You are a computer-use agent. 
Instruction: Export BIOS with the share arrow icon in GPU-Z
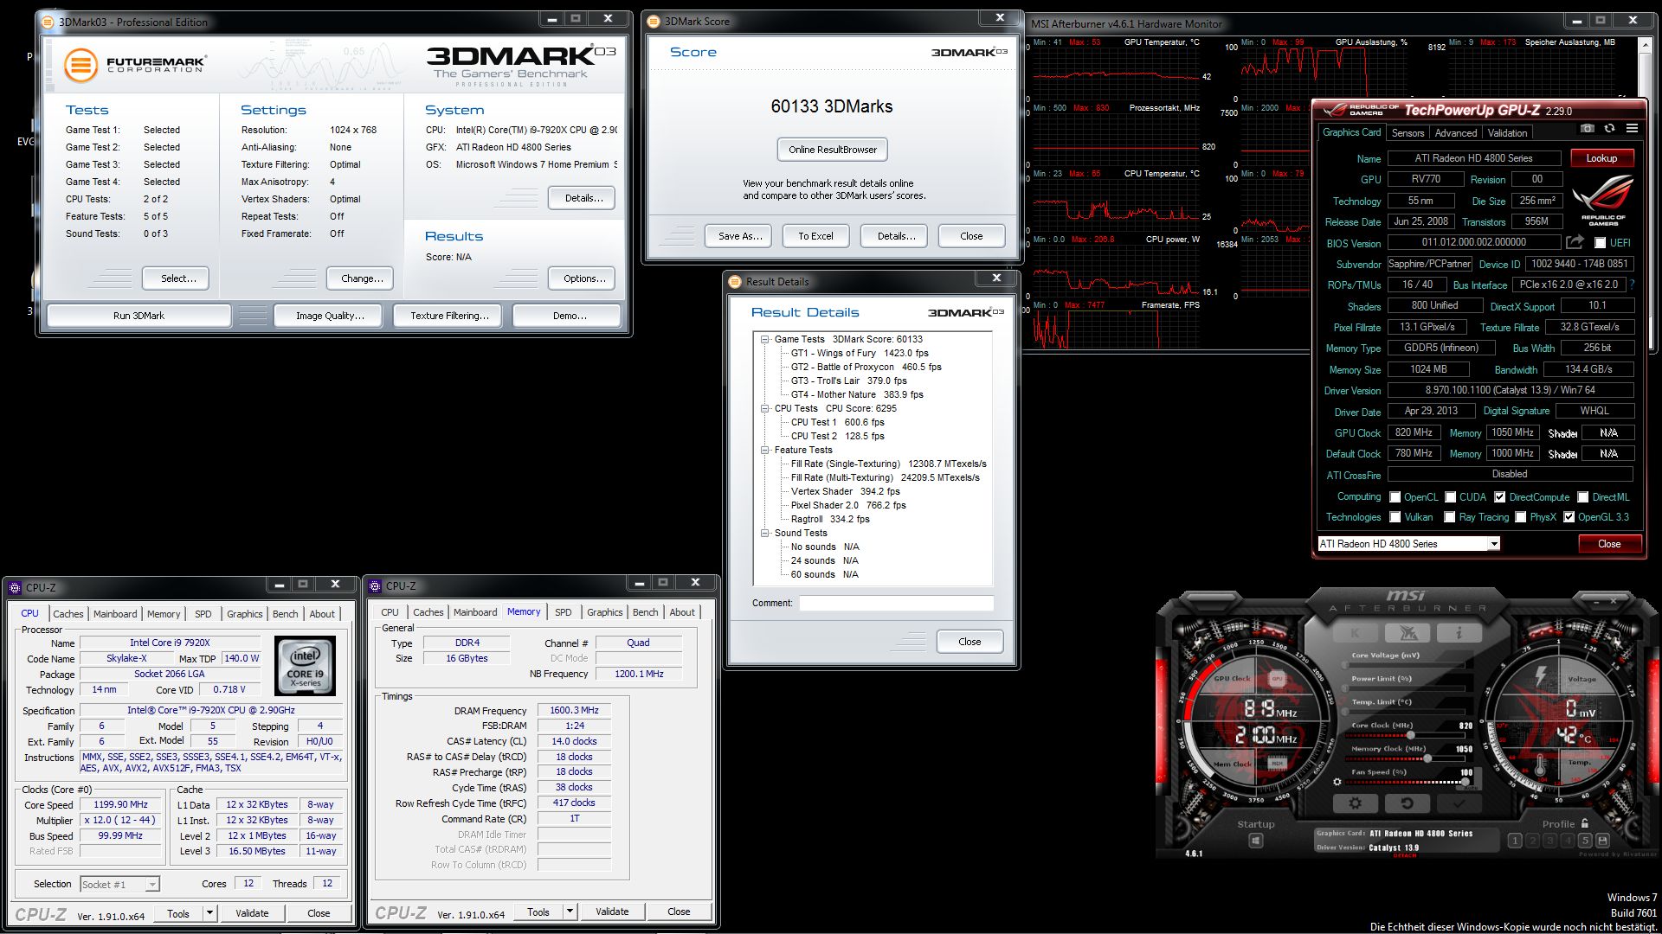1575,242
